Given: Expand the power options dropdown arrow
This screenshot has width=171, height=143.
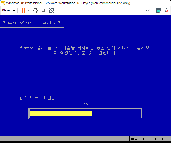Looking at the screenshot, I should click(29, 10).
